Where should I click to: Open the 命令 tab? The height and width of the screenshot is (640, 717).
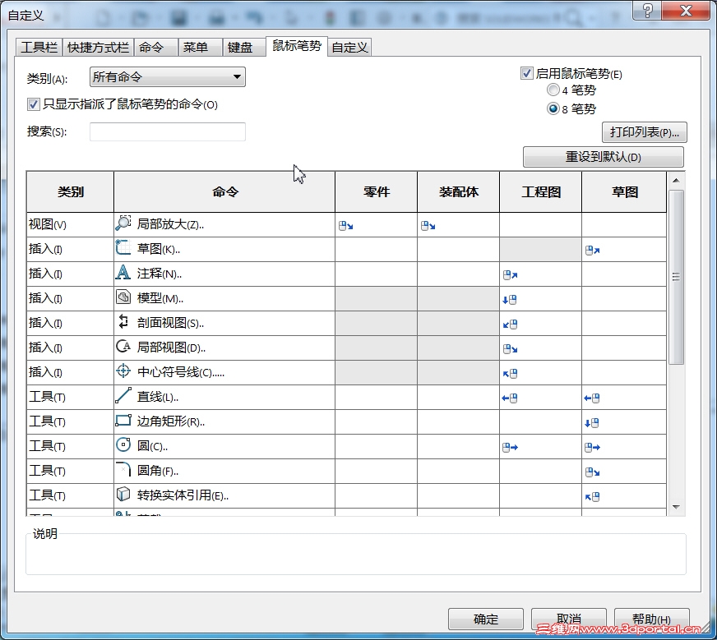(155, 47)
